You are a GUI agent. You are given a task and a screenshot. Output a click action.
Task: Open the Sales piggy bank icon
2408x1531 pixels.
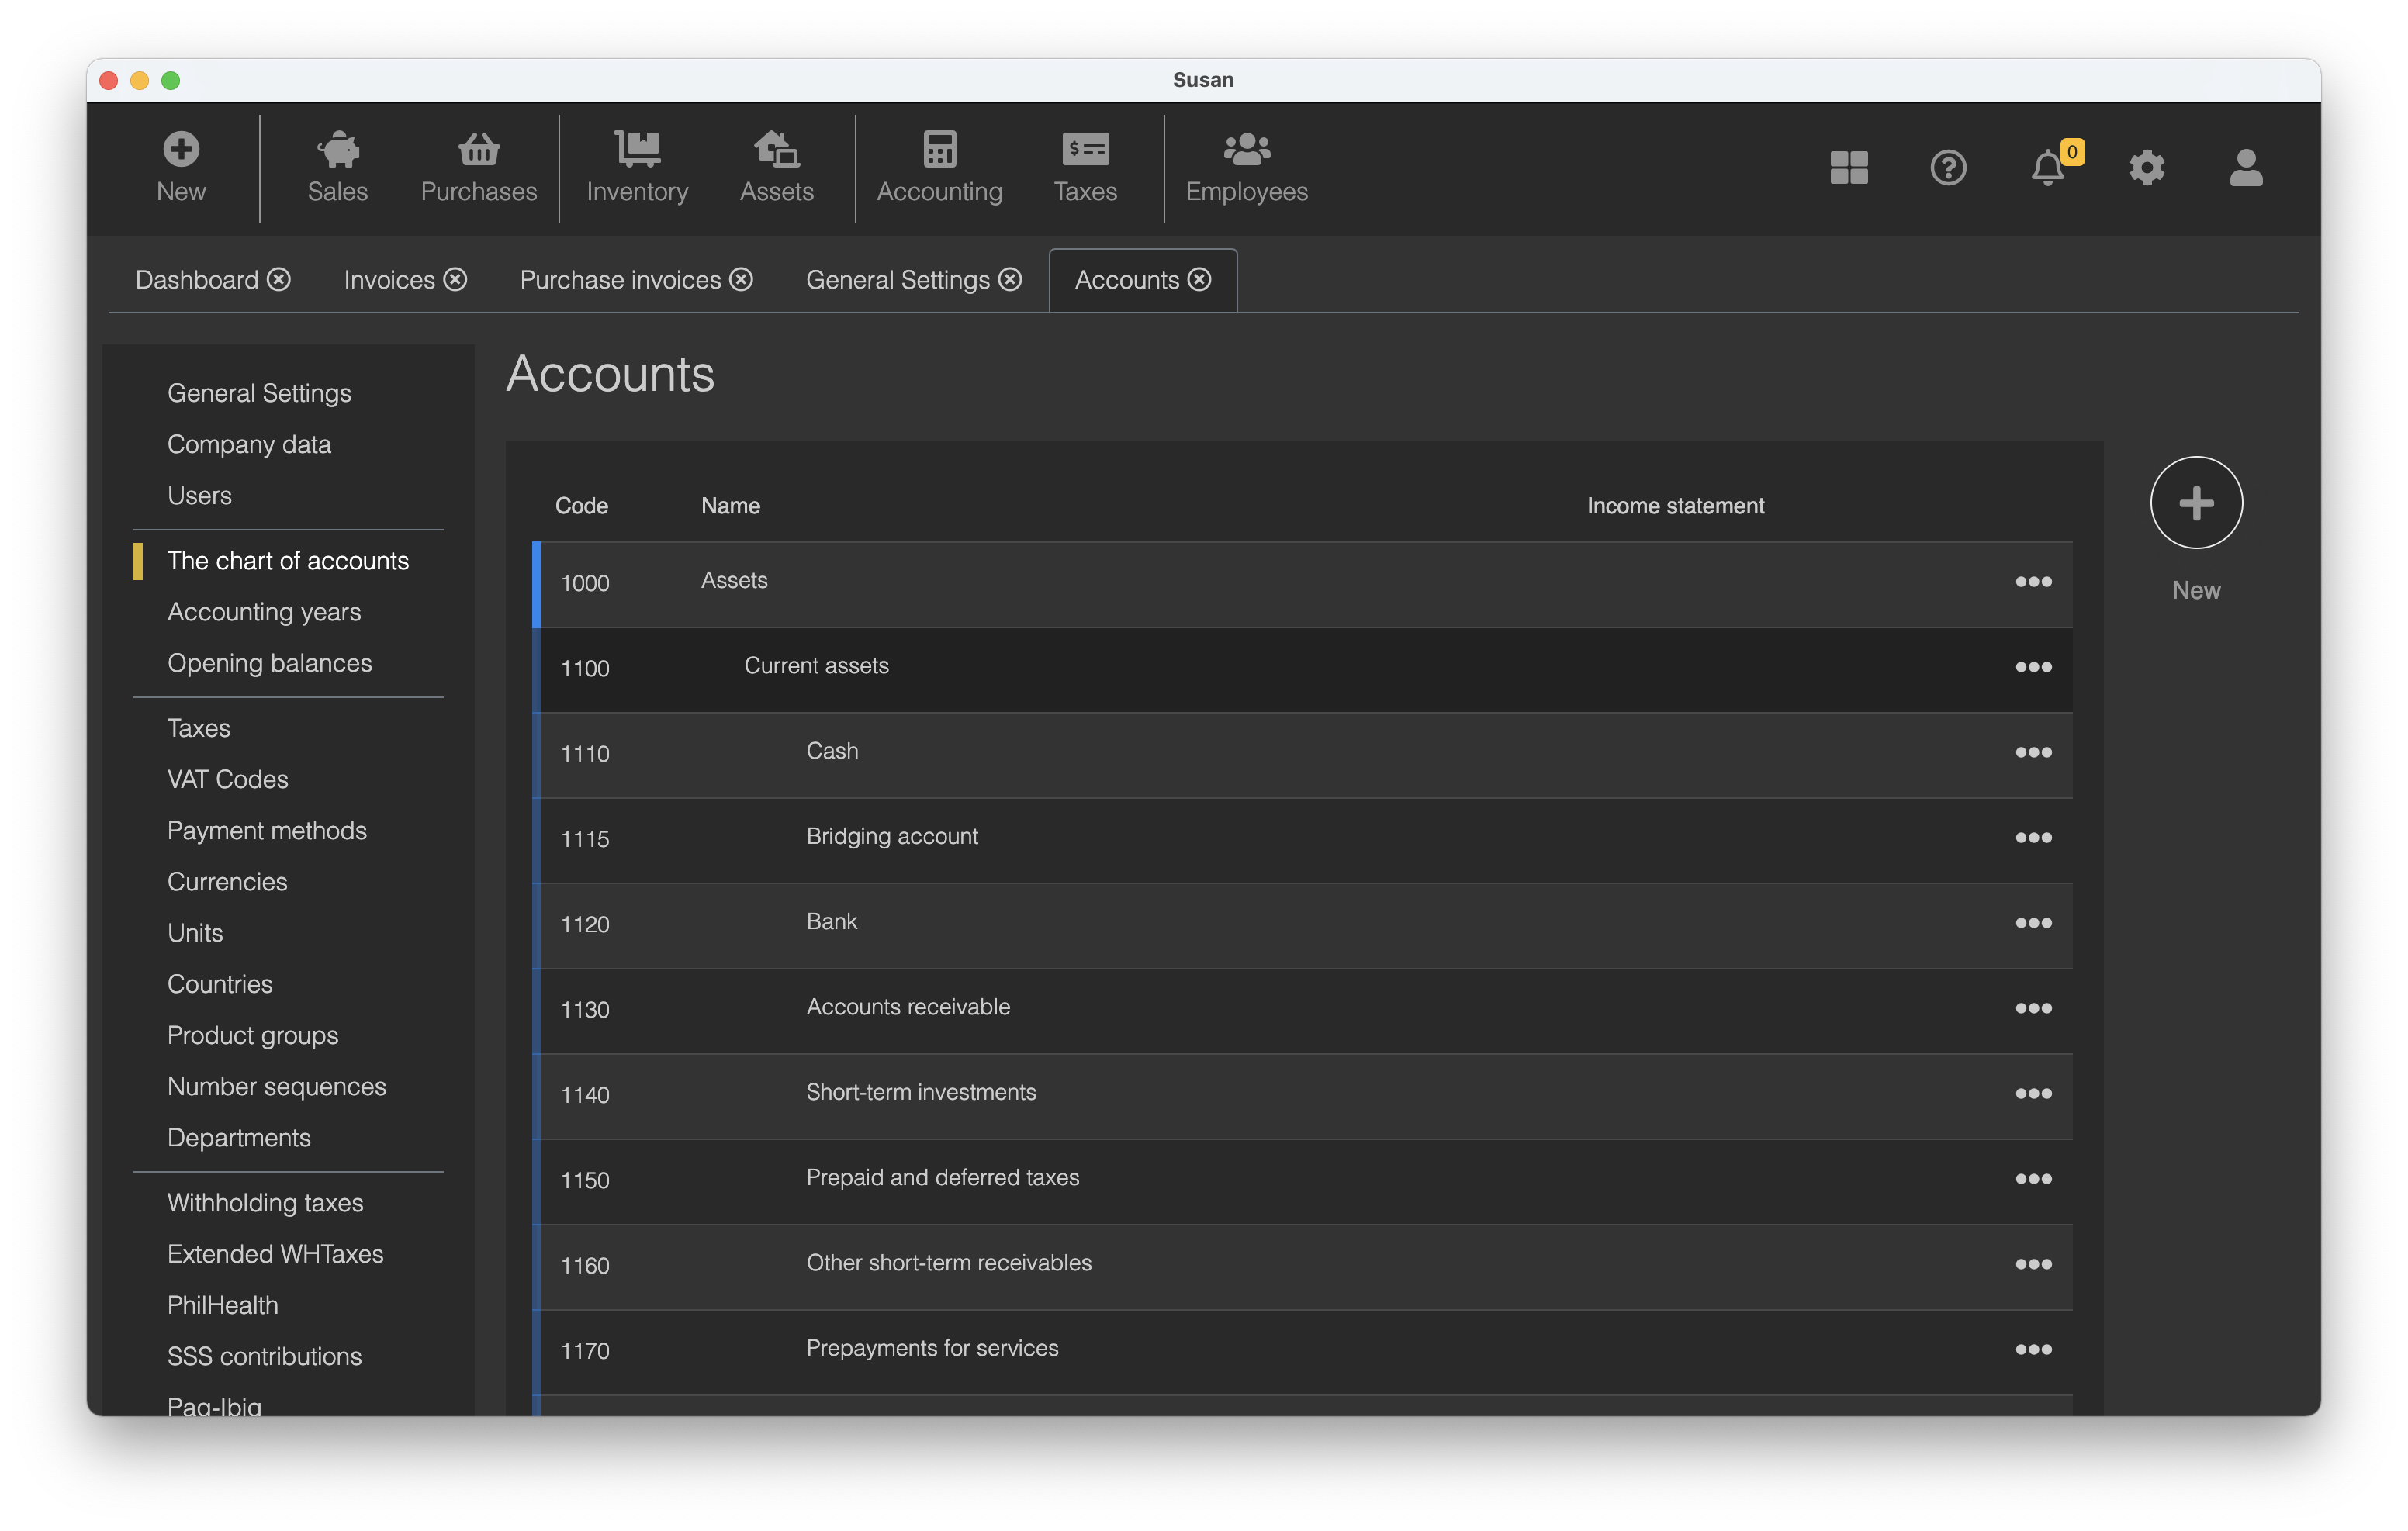[337, 150]
